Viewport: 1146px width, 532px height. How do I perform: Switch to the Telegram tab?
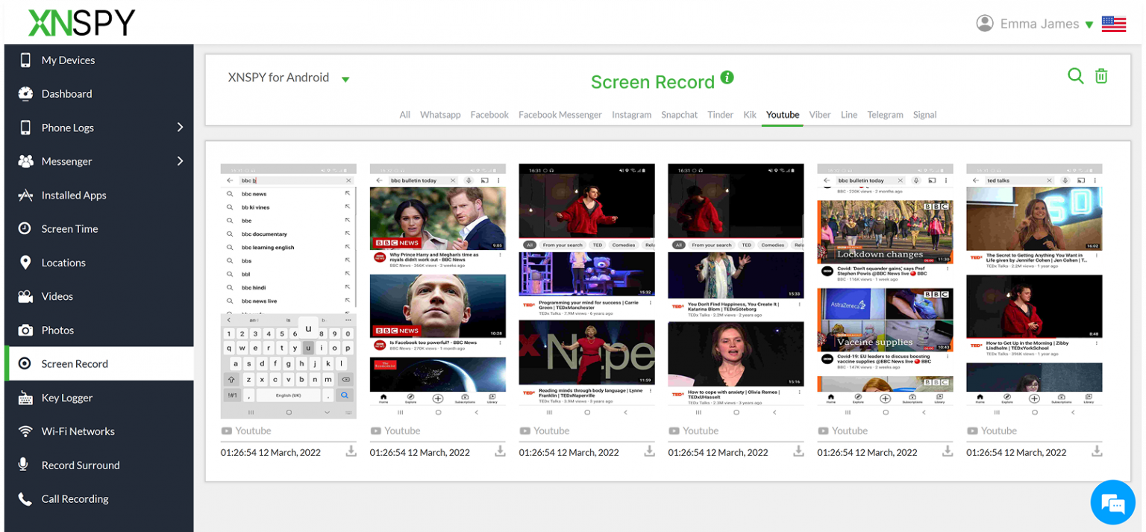886,115
